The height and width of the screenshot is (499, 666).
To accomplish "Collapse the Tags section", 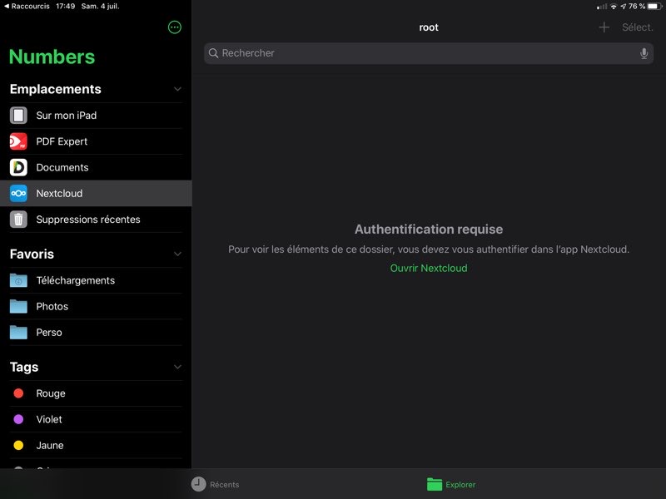I will click(x=177, y=367).
